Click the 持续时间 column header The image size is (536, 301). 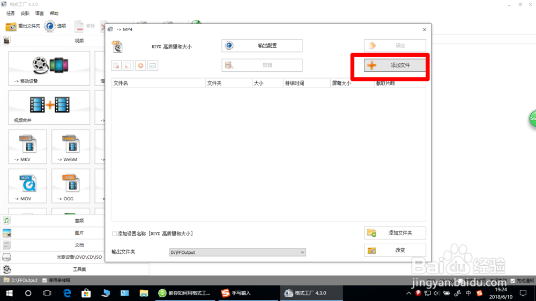307,83
